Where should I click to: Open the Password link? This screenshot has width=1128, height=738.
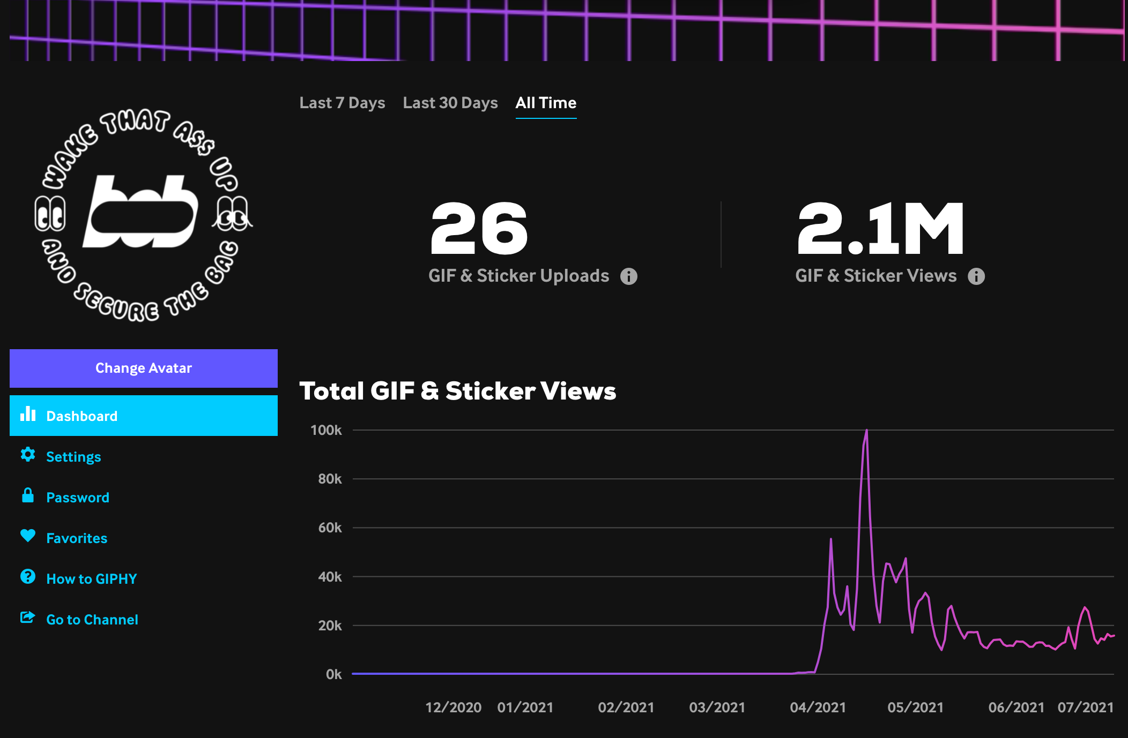(78, 498)
